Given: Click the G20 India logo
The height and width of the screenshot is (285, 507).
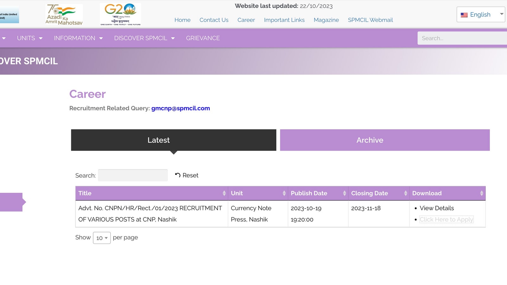Looking at the screenshot, I should (x=120, y=15).
